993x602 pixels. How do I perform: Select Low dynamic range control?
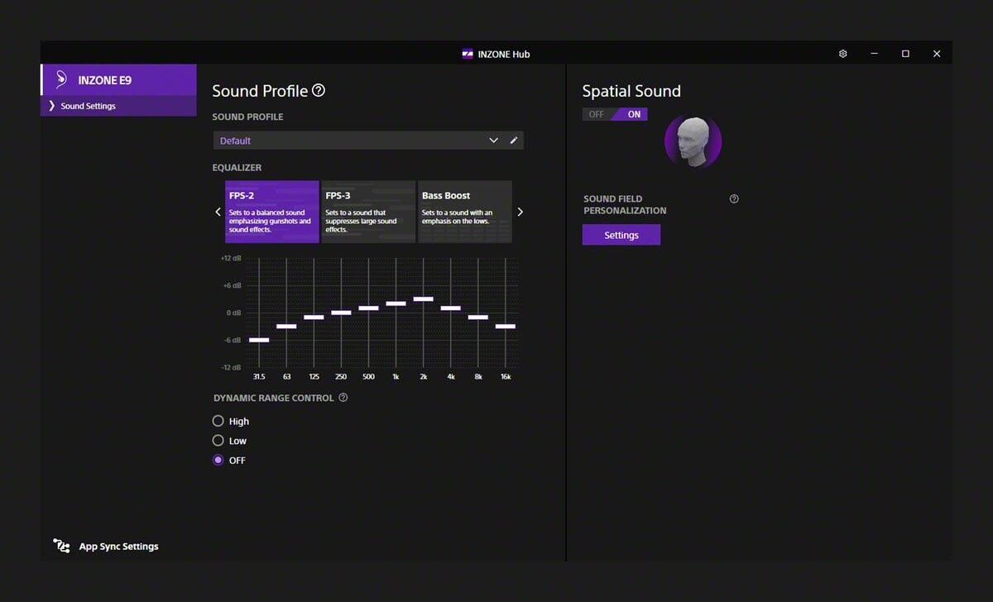[218, 441]
